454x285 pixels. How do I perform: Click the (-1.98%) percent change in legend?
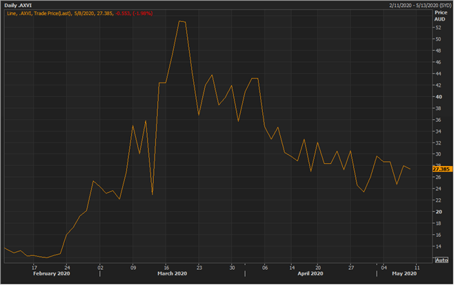pyautogui.click(x=142, y=13)
